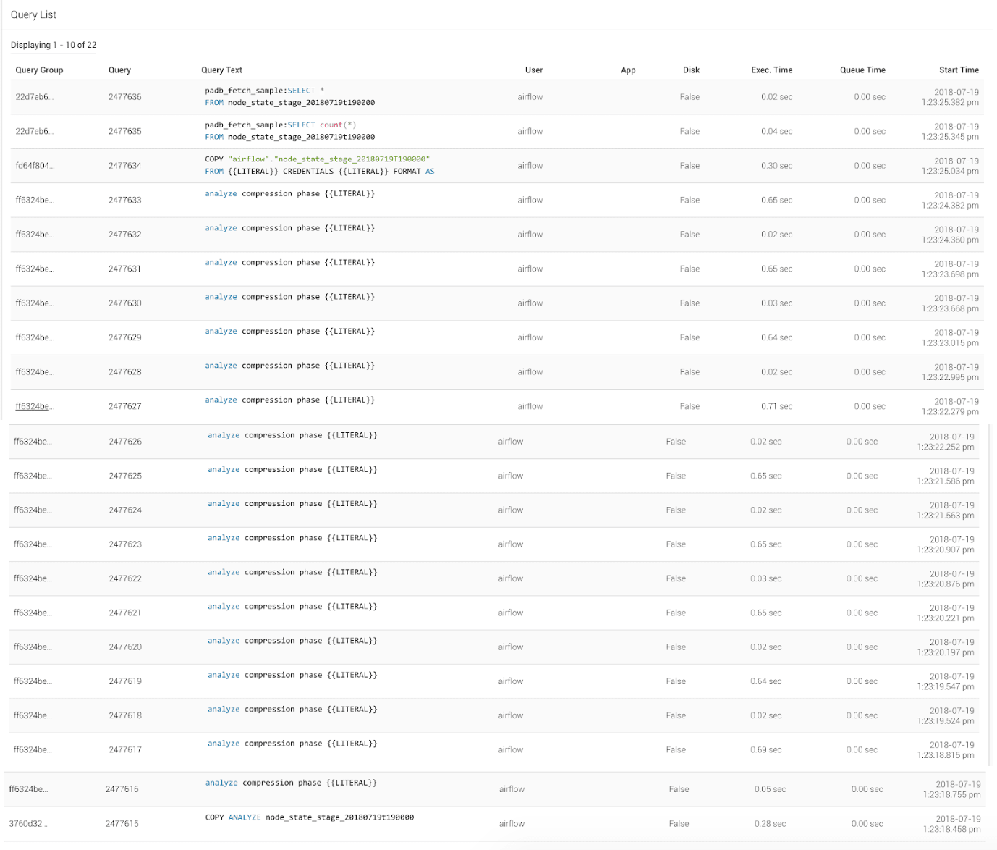This screenshot has height=850, width=997.
Task: Click query number 2477630
Action: (125, 303)
